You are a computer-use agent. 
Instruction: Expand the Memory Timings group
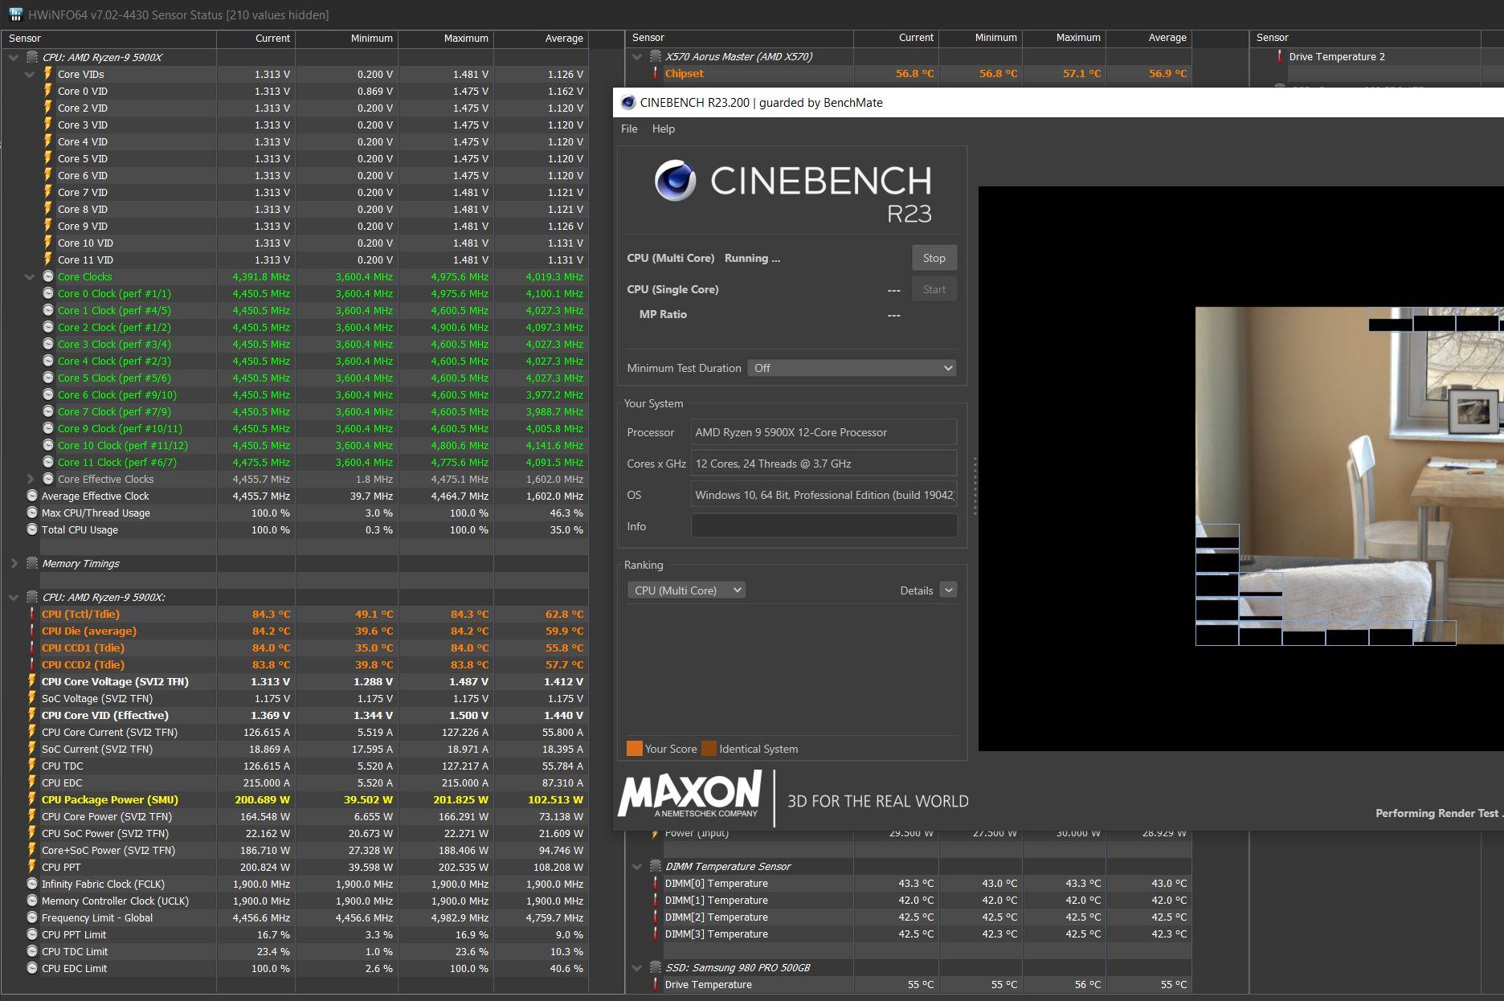(x=14, y=563)
